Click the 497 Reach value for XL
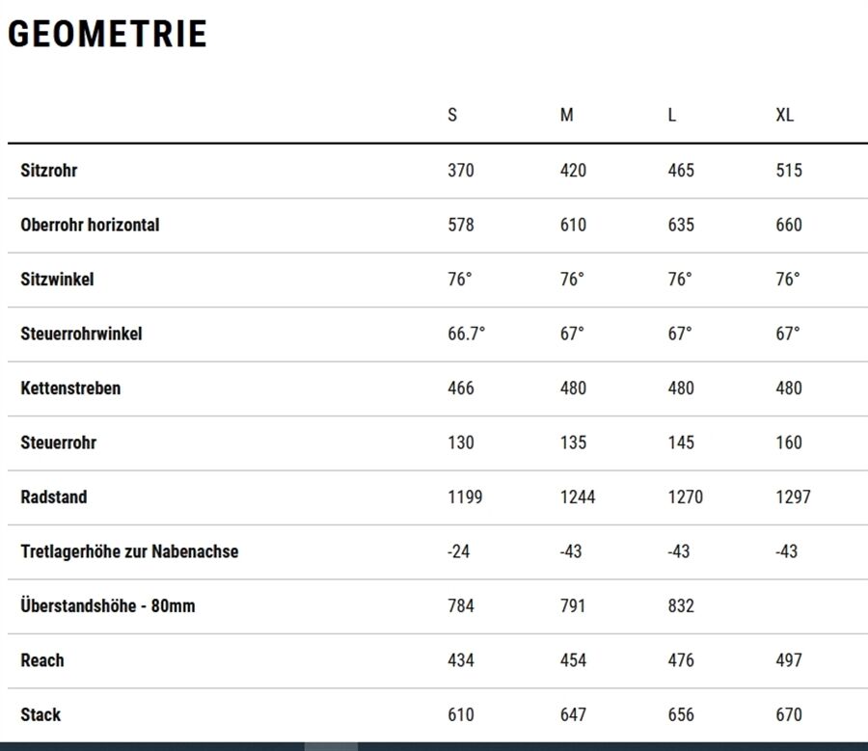Image resolution: width=868 pixels, height=751 pixels. 788,660
